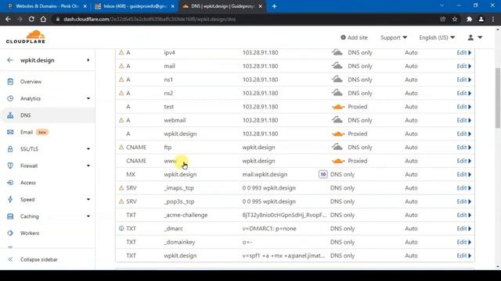Open the English (US) language dropdown
501x281 pixels.
[x=437, y=37]
